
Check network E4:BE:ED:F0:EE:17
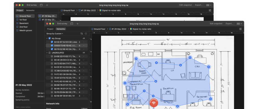pyautogui.click(x=52, y=56)
